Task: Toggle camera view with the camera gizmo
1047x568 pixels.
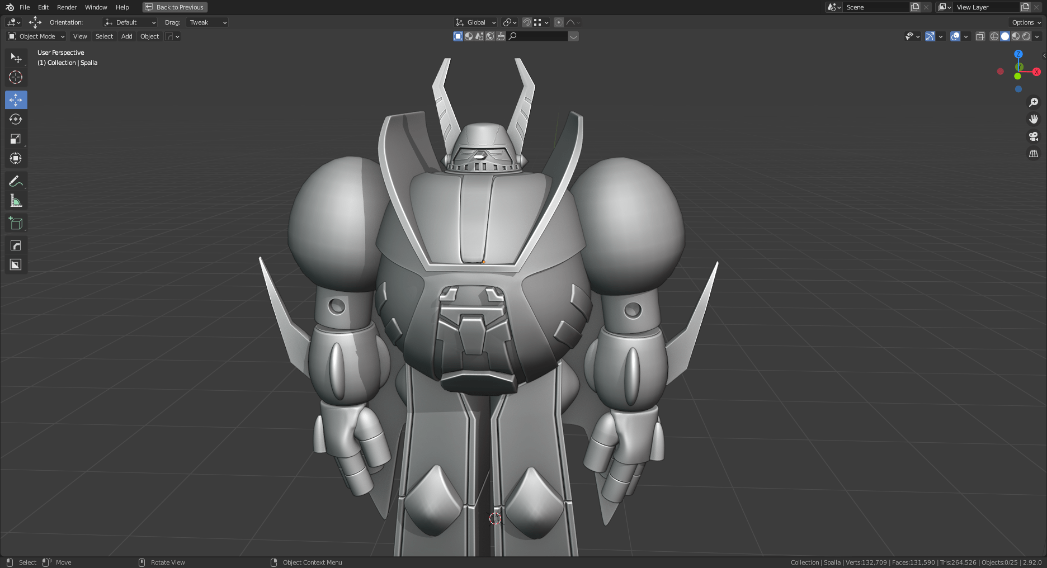Action: (1034, 136)
